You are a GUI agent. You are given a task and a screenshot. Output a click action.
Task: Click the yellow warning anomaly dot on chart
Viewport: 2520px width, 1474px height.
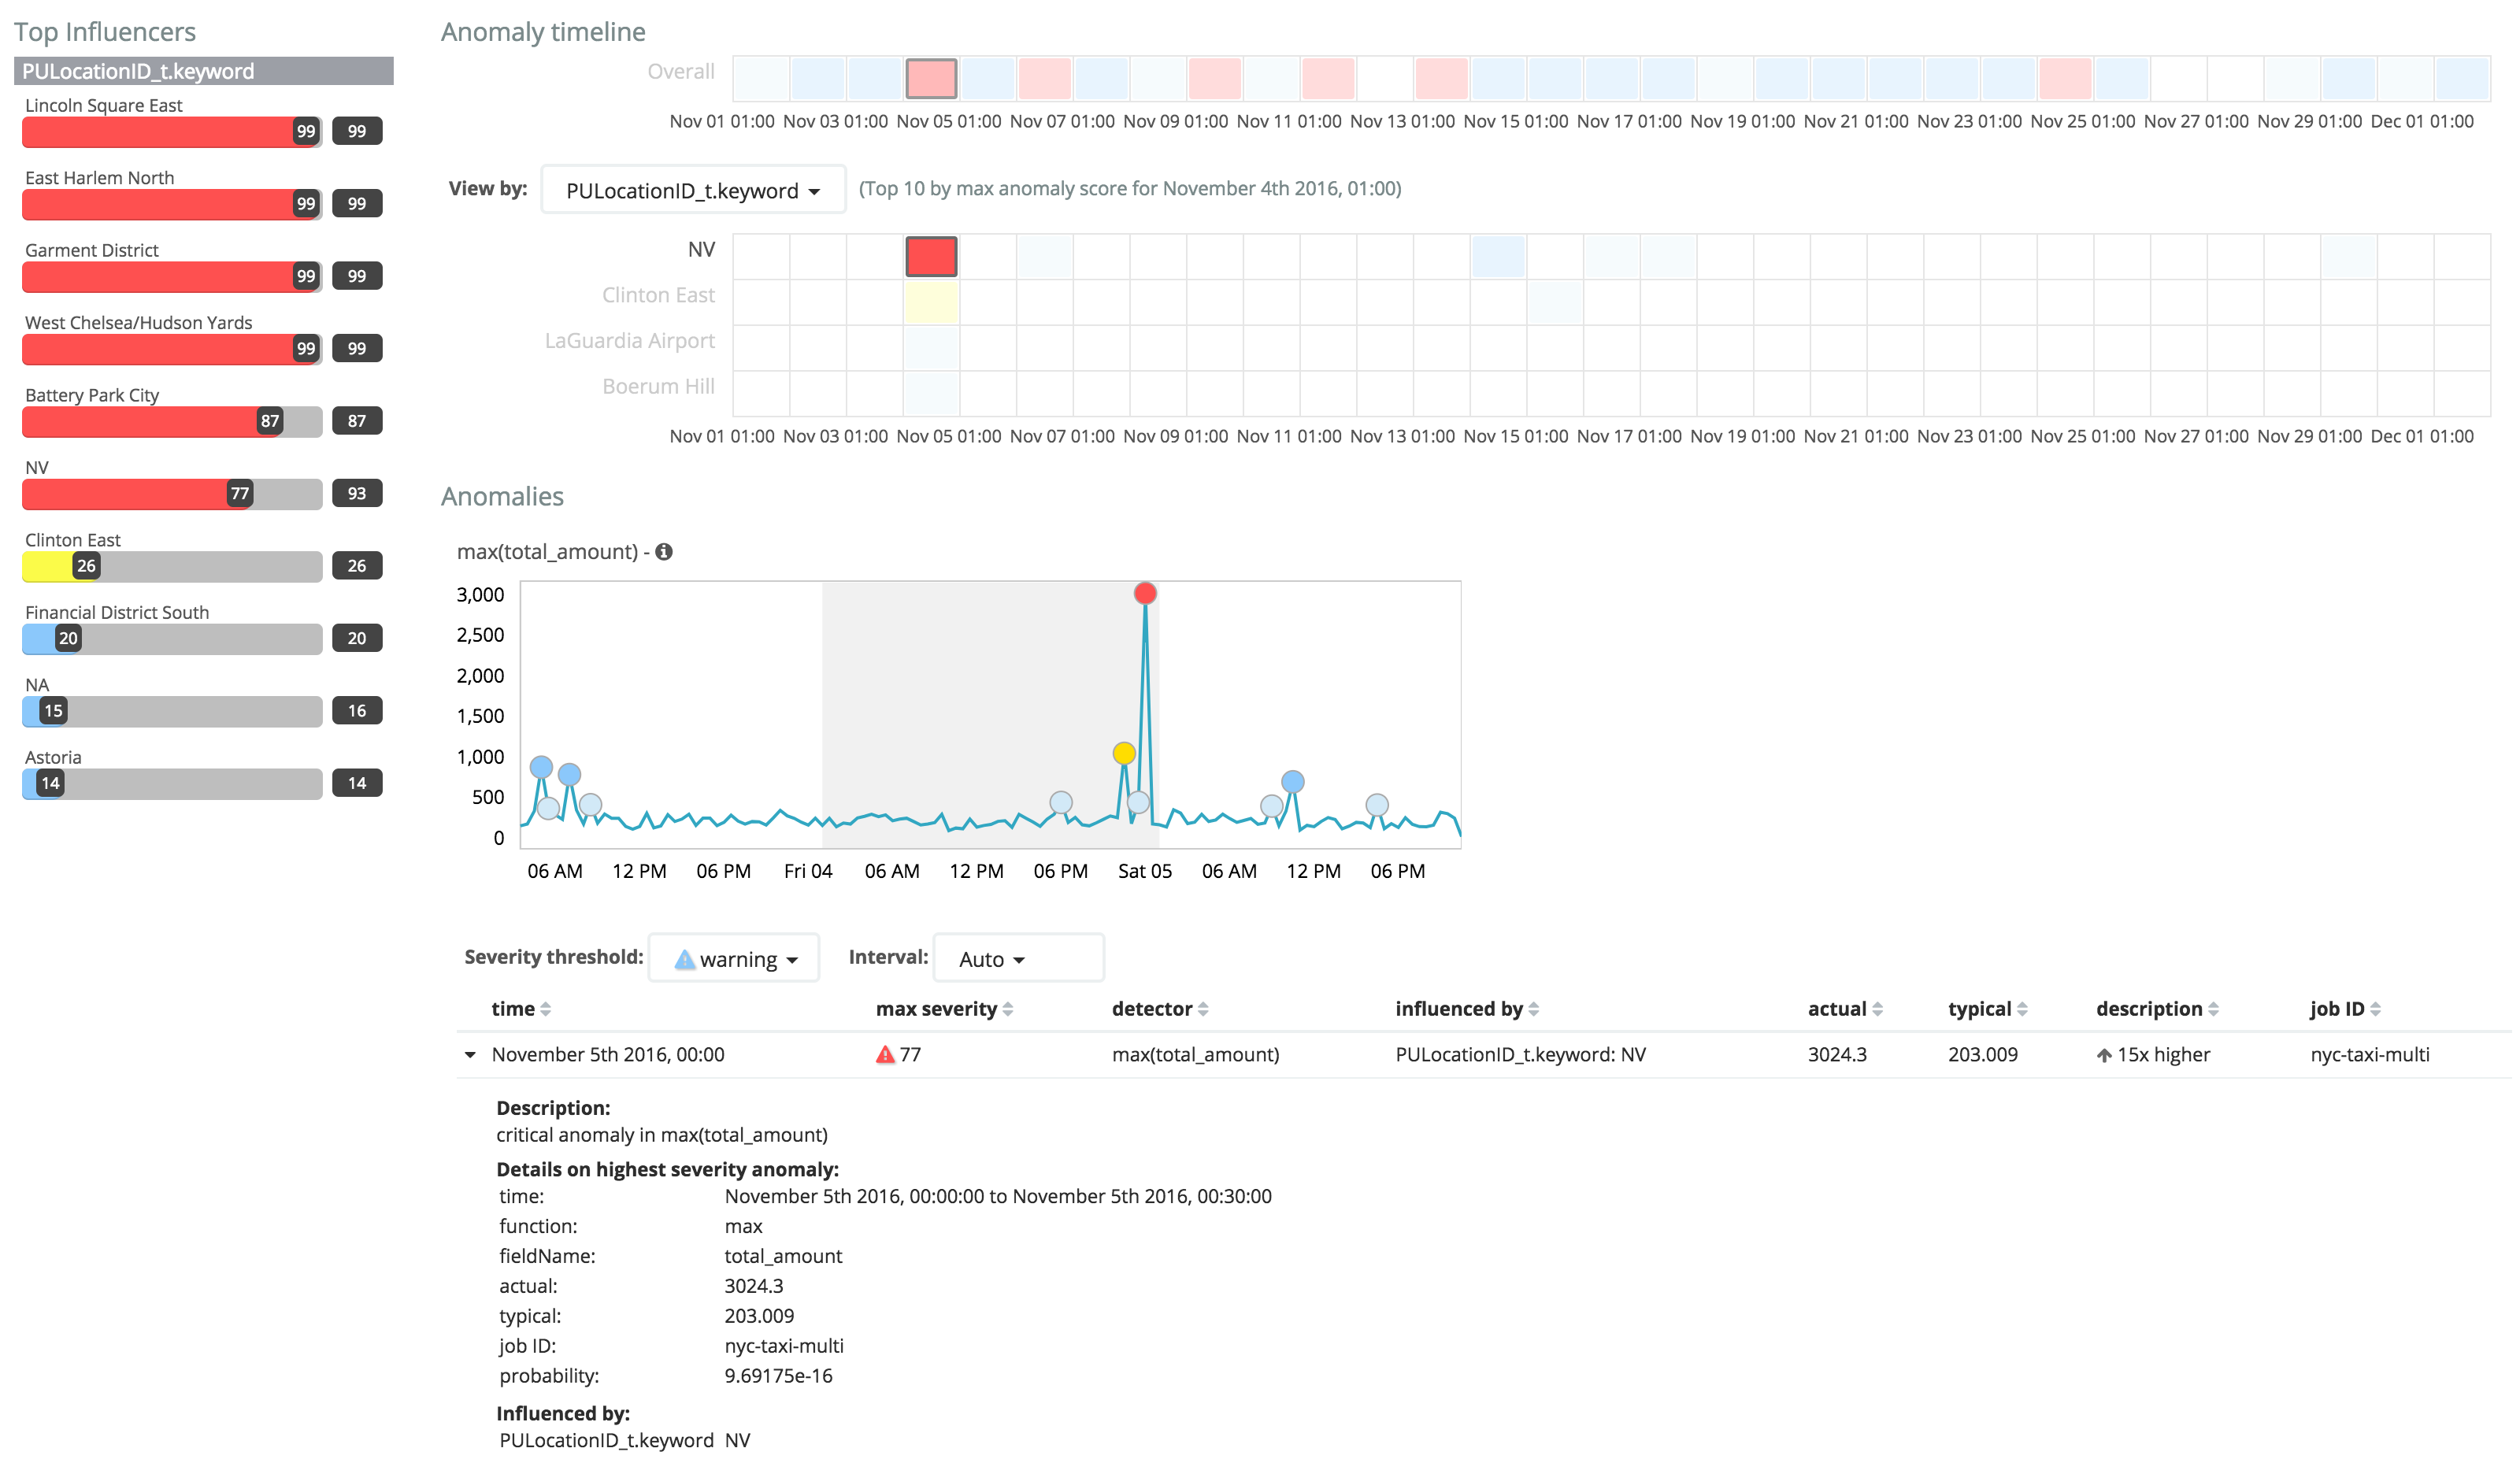(x=1123, y=753)
